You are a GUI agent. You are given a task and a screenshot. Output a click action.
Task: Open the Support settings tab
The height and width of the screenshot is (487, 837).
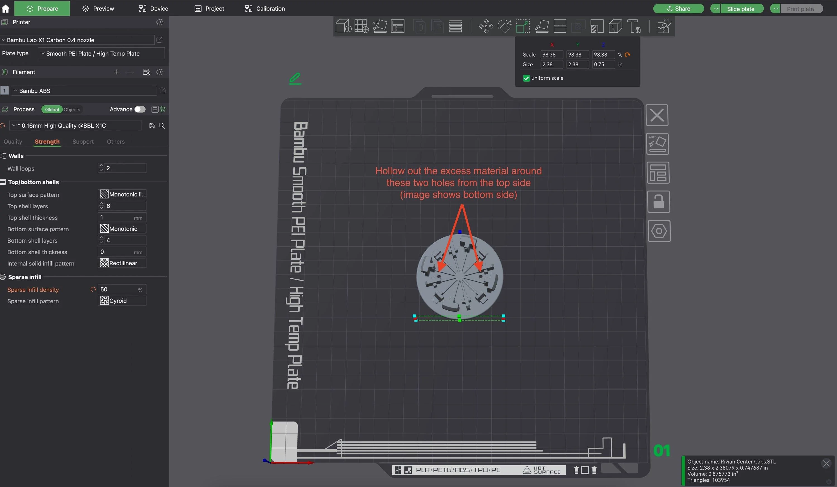point(83,142)
